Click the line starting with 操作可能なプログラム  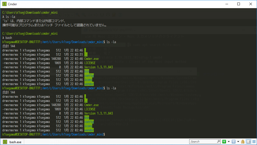55,25
